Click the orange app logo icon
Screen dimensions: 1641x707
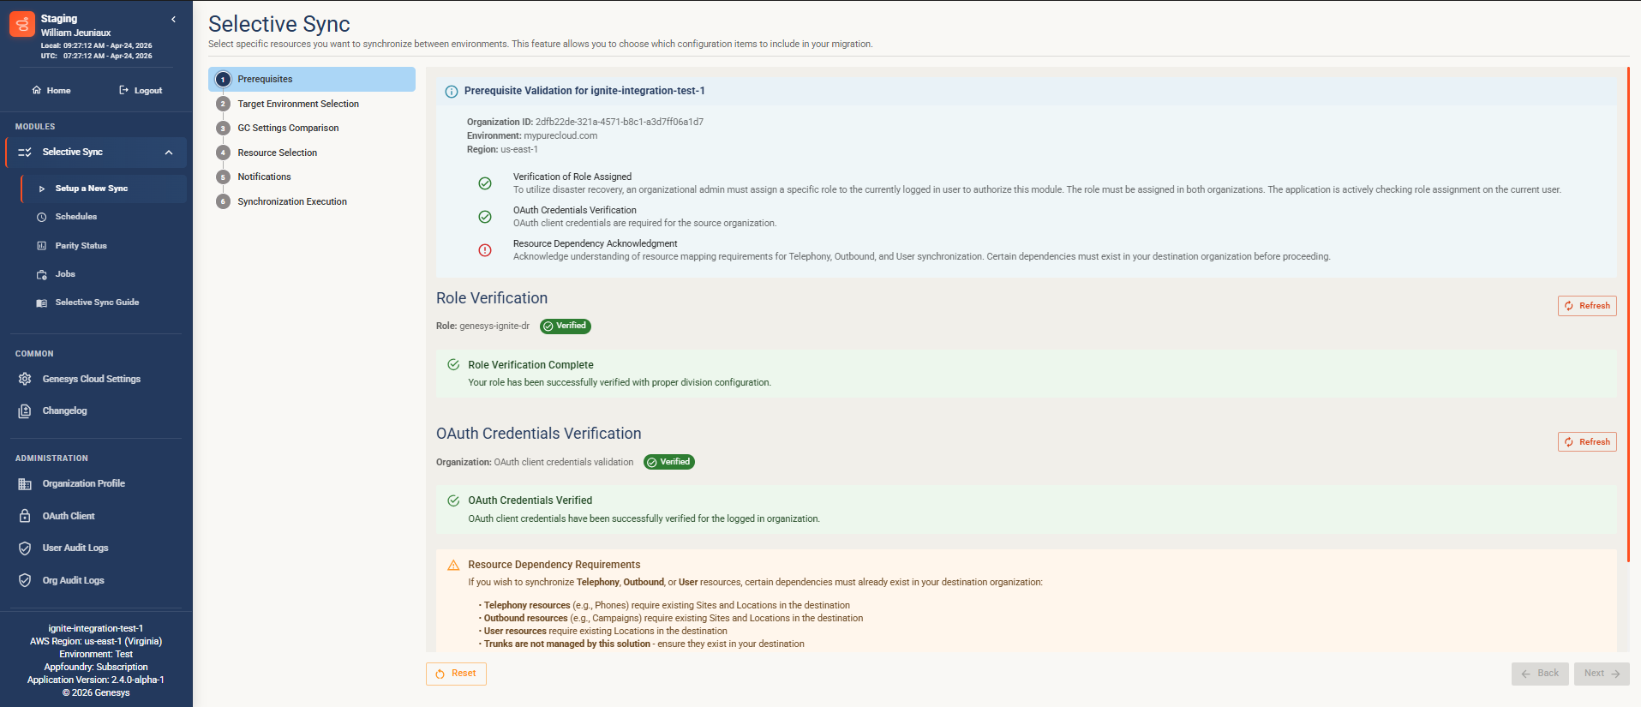(22, 24)
